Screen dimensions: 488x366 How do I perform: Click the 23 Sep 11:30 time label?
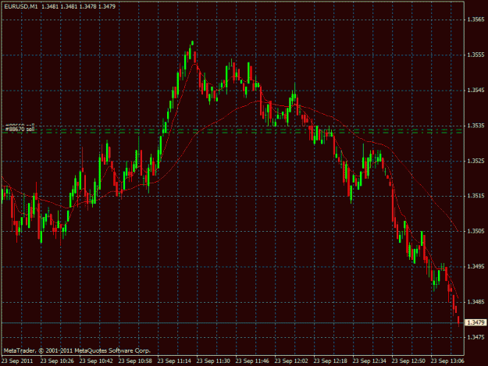(213, 361)
